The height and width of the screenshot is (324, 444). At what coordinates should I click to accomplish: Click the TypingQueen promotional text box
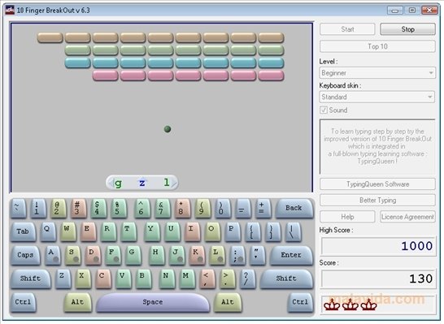pos(377,146)
